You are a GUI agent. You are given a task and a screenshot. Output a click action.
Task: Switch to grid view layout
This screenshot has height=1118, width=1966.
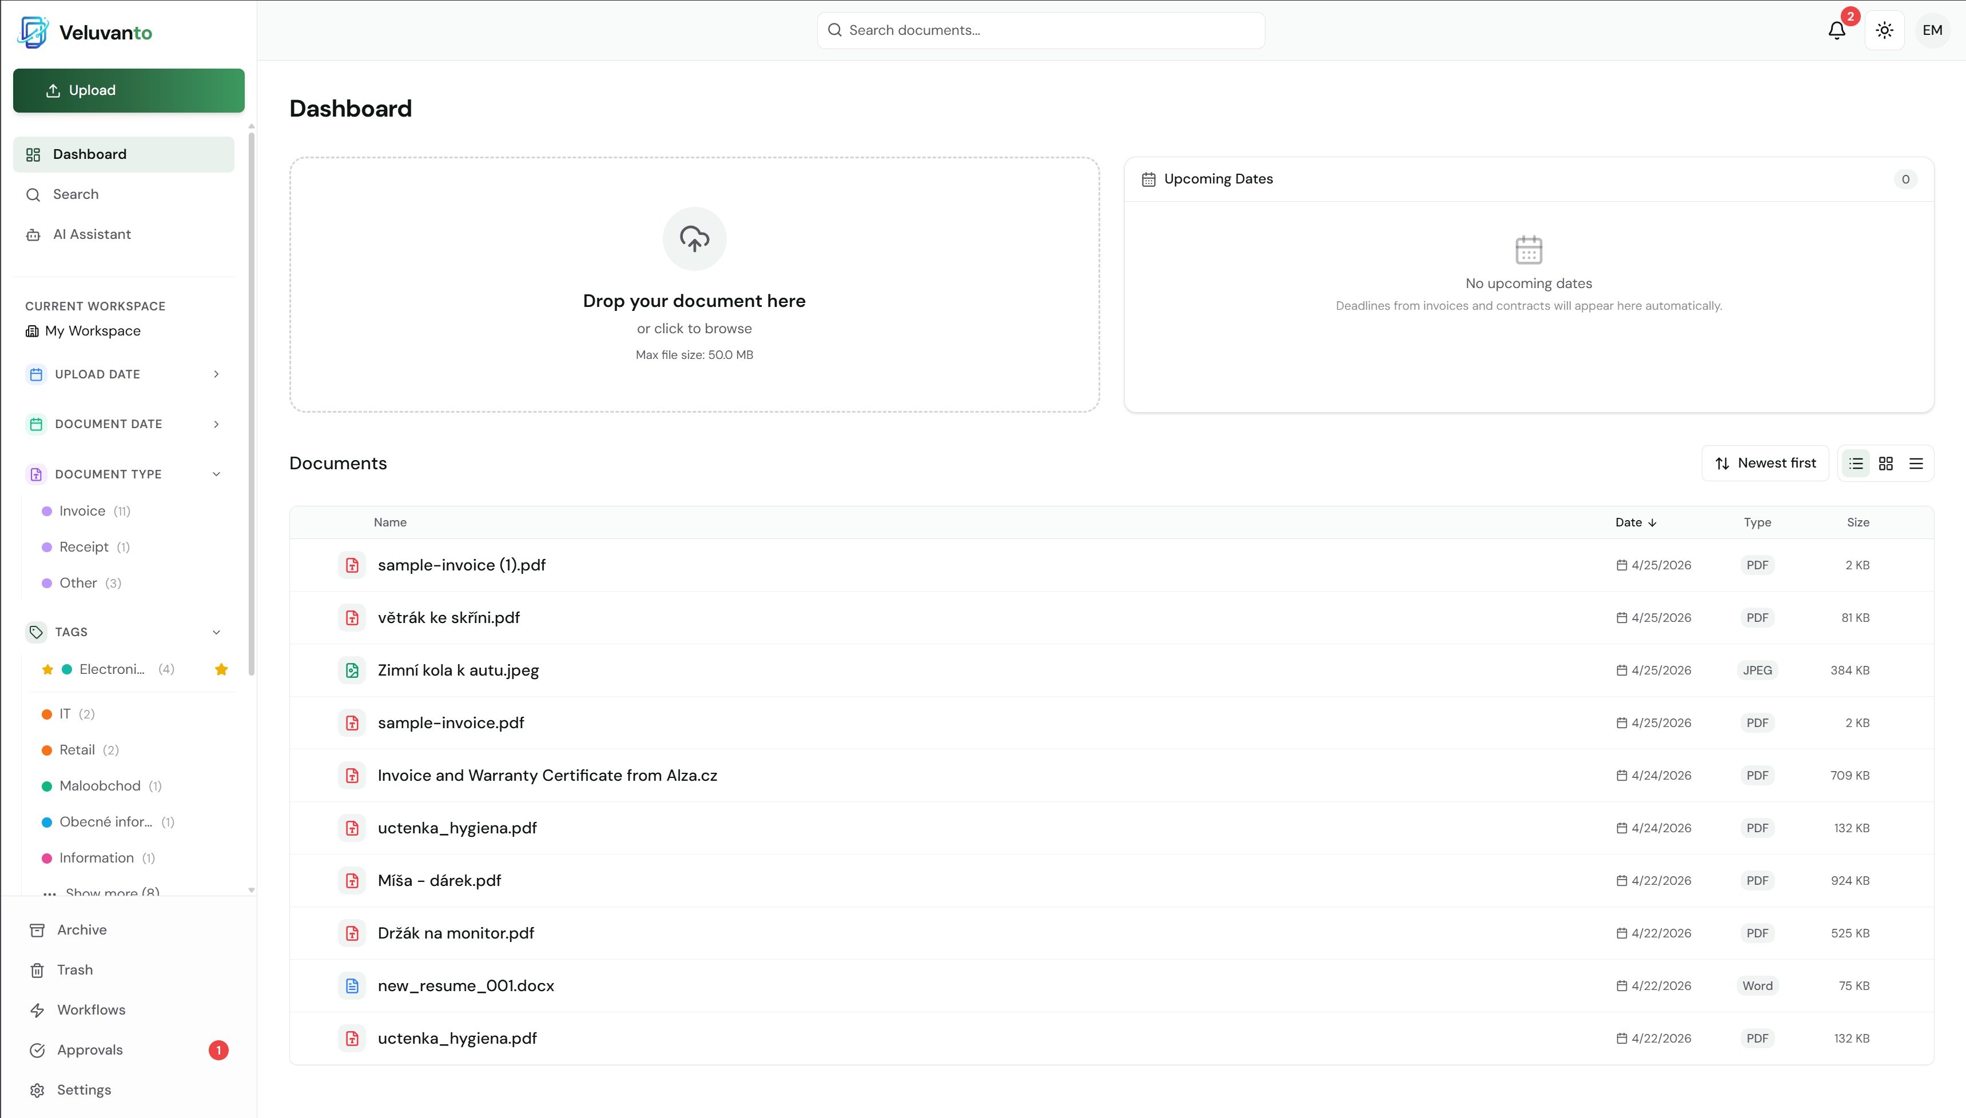pyautogui.click(x=1886, y=463)
